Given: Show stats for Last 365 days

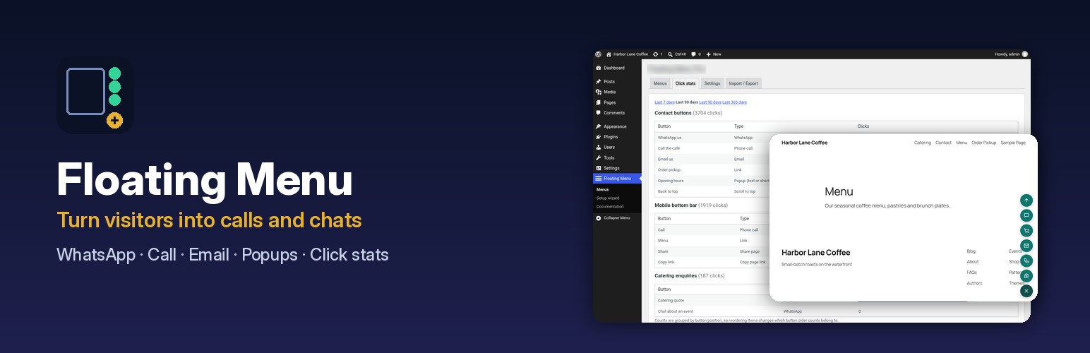Looking at the screenshot, I should pyautogui.click(x=734, y=102).
